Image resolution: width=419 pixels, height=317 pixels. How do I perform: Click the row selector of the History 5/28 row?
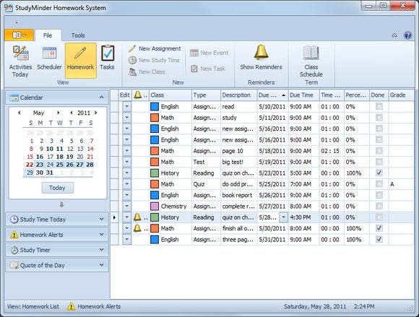click(x=114, y=217)
